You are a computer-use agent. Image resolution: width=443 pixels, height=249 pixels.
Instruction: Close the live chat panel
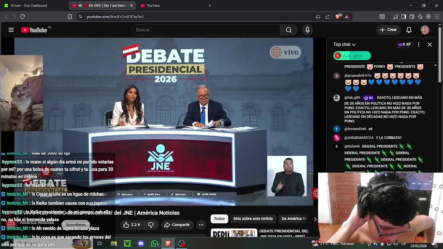430,45
